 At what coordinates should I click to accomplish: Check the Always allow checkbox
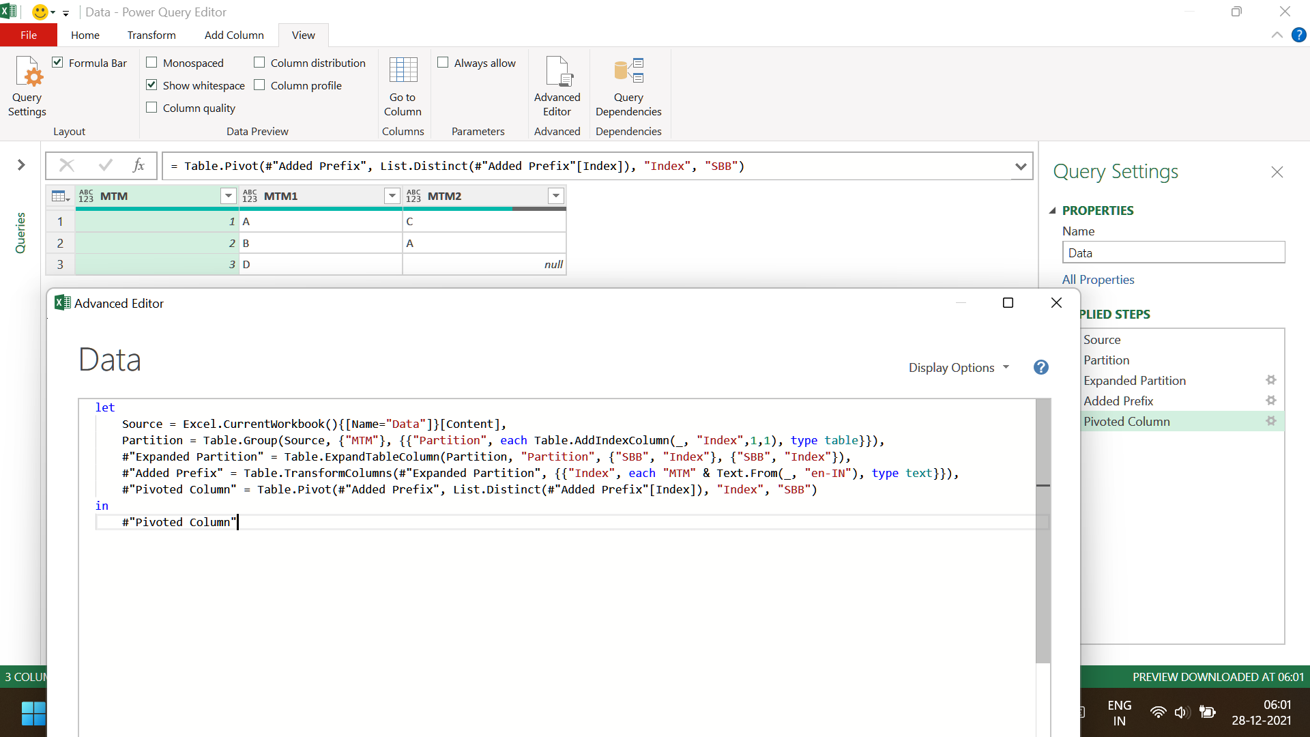(443, 62)
